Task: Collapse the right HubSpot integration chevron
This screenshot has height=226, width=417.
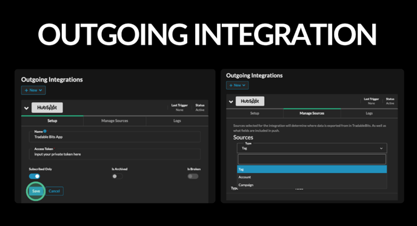Action: [231, 102]
